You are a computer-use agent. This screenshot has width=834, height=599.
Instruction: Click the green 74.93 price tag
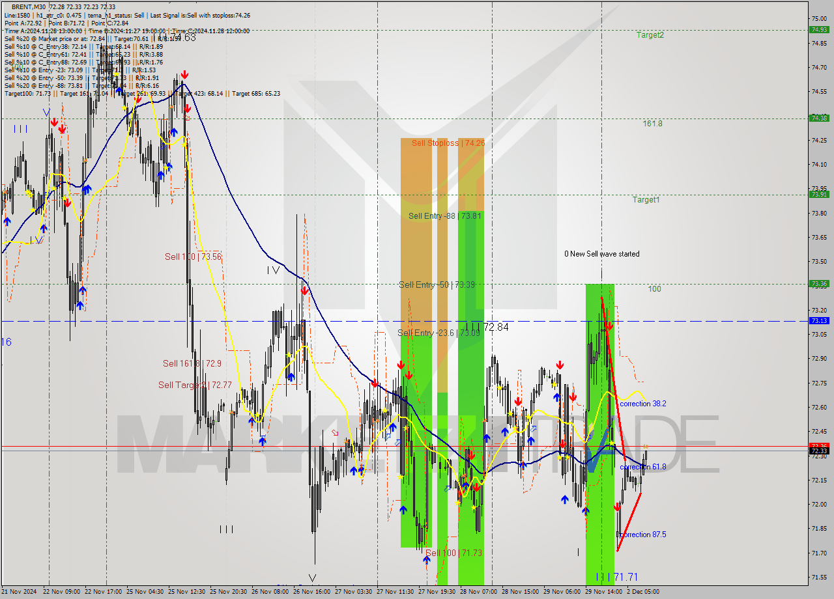click(x=818, y=29)
